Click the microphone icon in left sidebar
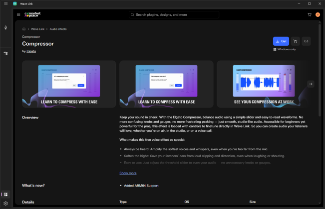Viewport: 325px width, 209px height. [5, 28]
